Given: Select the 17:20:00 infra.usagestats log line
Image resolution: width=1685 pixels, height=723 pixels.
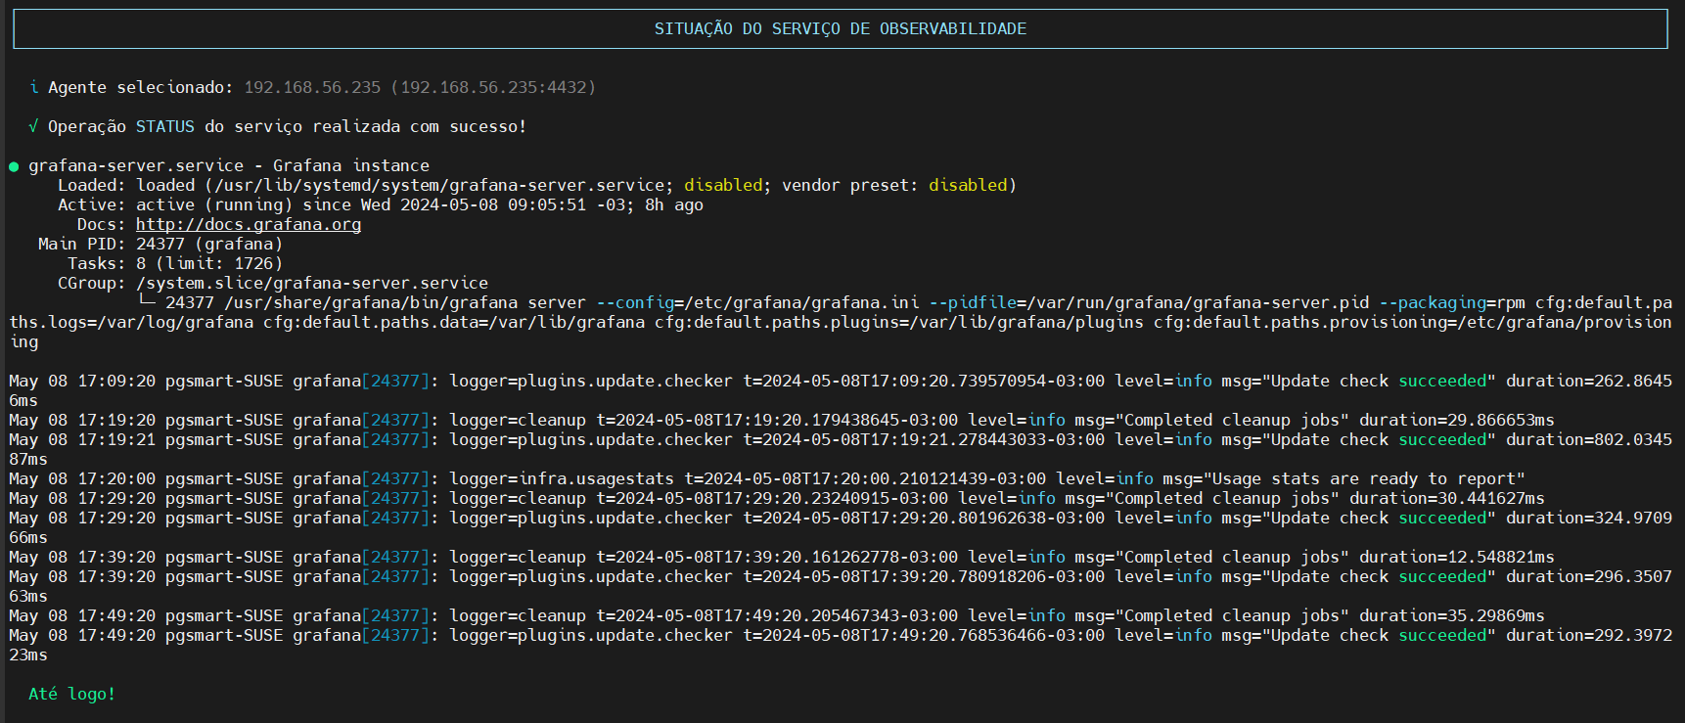Looking at the screenshot, I should tap(767, 478).
